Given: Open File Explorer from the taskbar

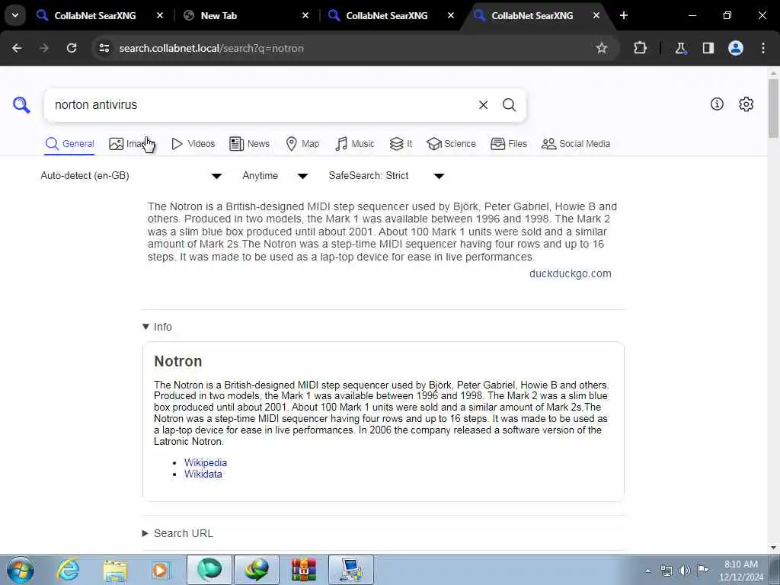Looking at the screenshot, I should point(115,570).
